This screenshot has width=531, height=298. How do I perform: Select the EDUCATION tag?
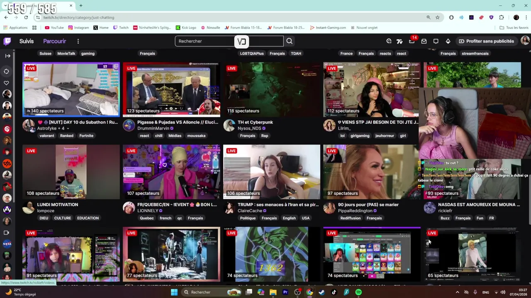point(88,218)
